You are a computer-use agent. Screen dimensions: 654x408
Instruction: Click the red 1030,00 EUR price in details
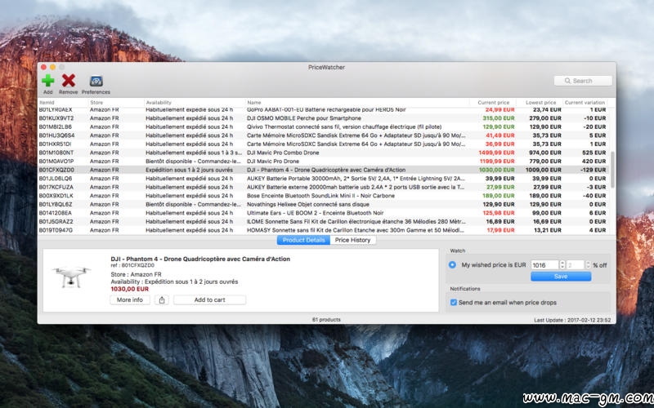pyautogui.click(x=130, y=289)
